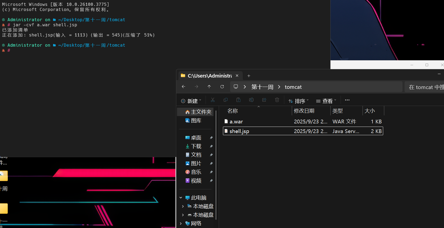The width and height of the screenshot is (444, 228).
Task: Click the a.war file icon
Action: click(226, 121)
